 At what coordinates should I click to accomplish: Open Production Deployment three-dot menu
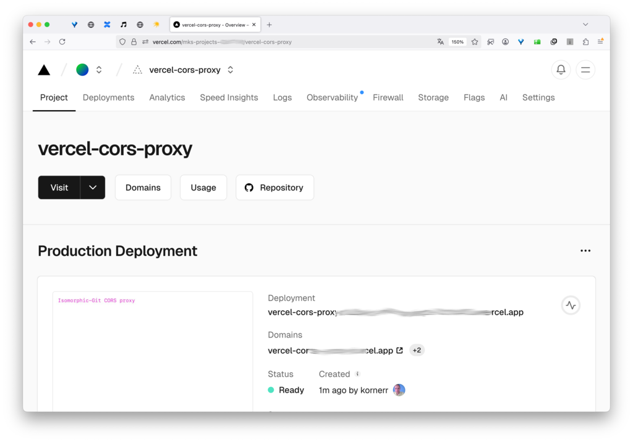(x=585, y=250)
